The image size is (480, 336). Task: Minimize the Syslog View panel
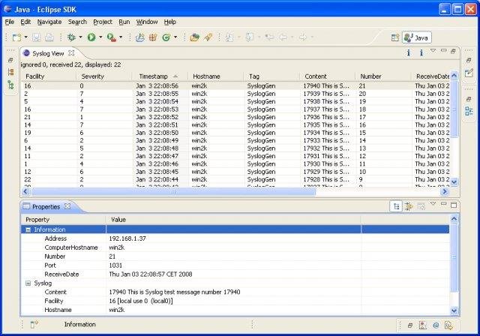coord(443,50)
